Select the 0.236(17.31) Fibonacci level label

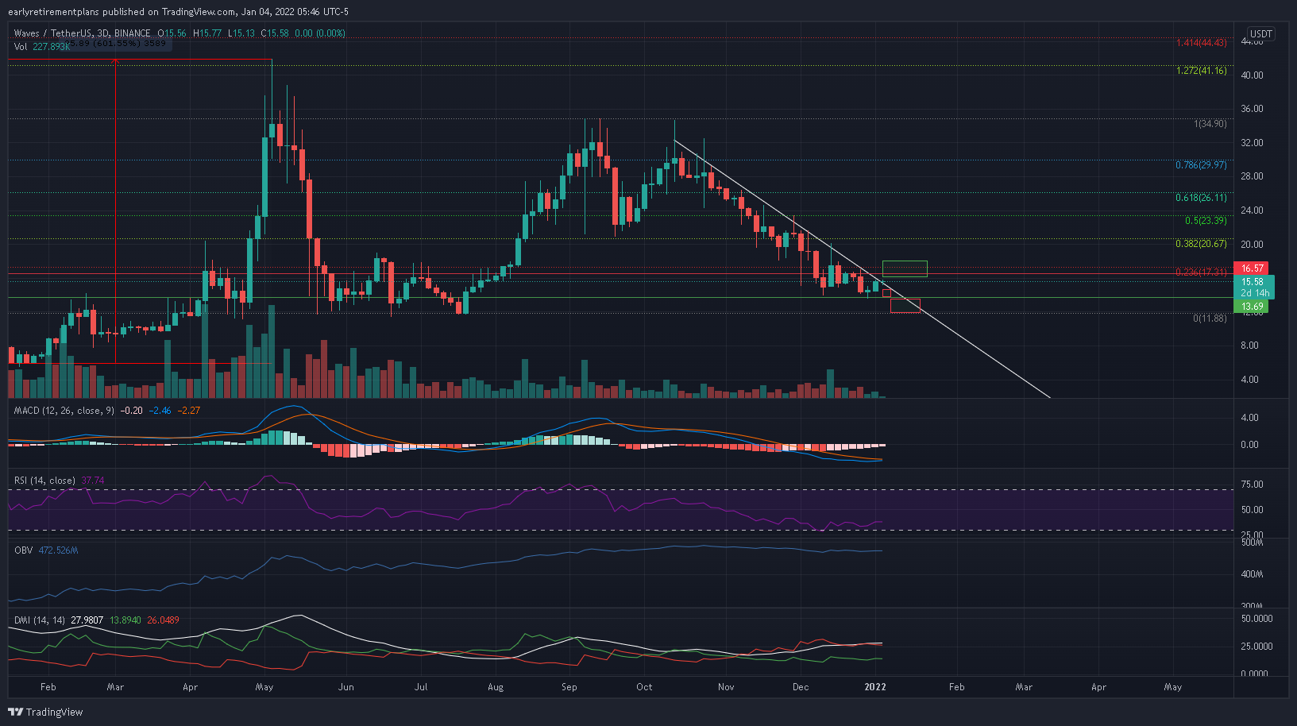click(x=1201, y=272)
